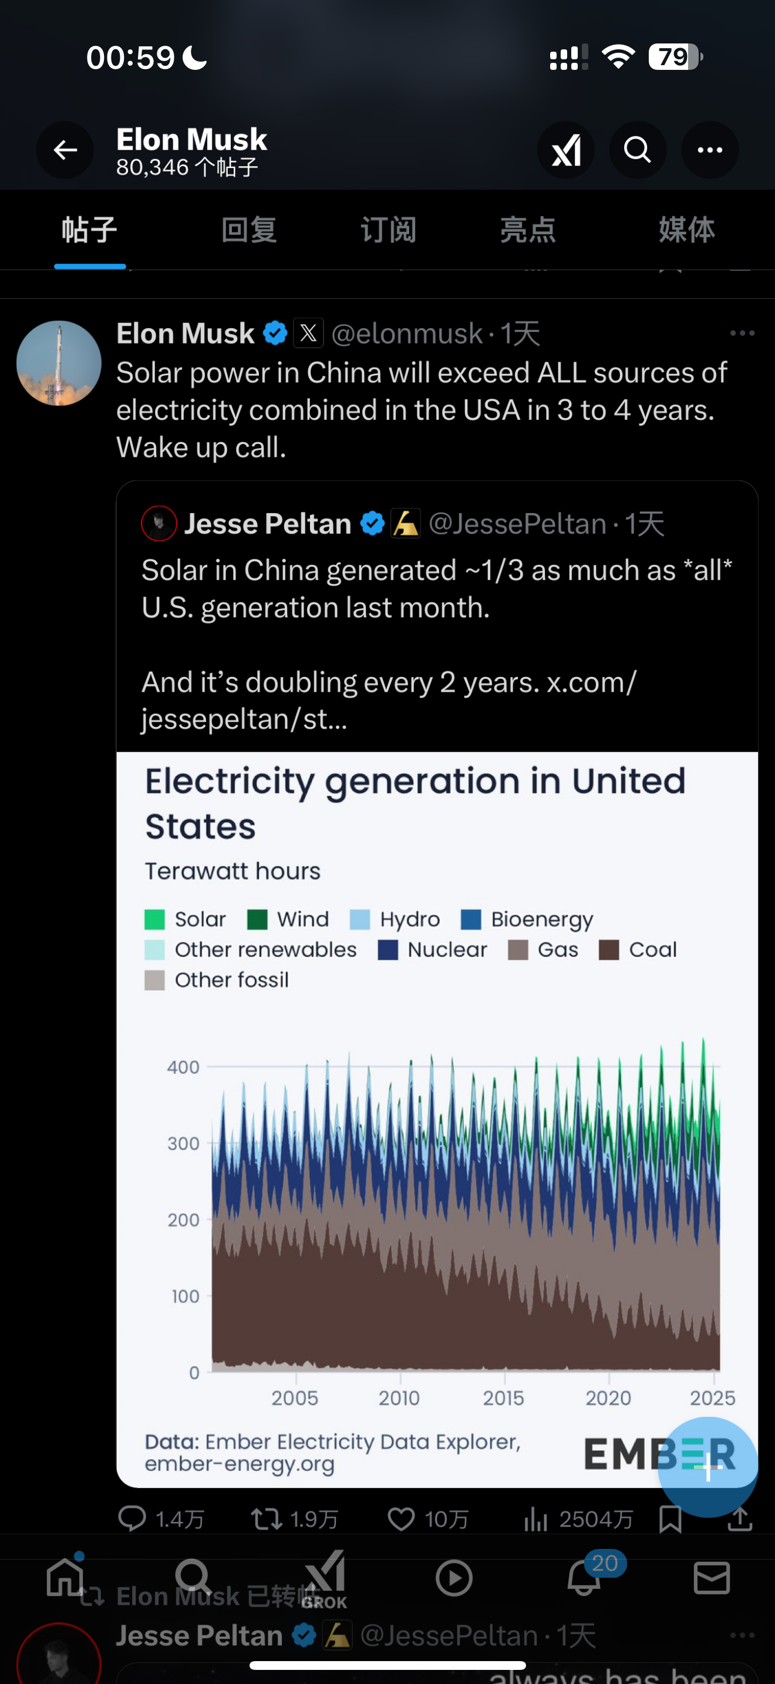775x1684 pixels.
Task: Switch to the 回复 tab
Action: (x=249, y=230)
